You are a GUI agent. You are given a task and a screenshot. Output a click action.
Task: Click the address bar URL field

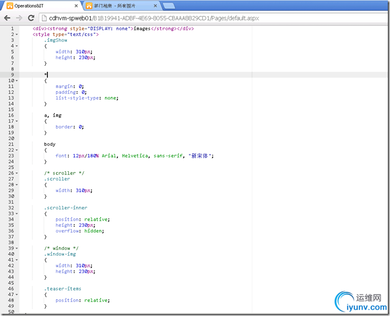point(161,18)
